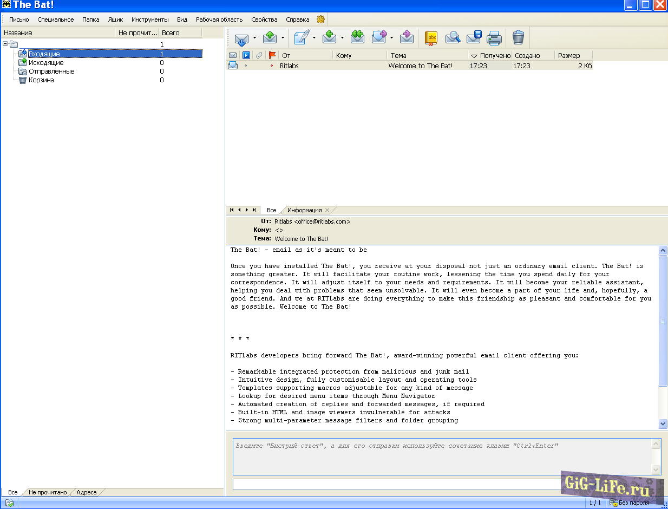The width and height of the screenshot is (668, 509).
Task: Toggle sort on the Получено column header
Action: pos(490,55)
